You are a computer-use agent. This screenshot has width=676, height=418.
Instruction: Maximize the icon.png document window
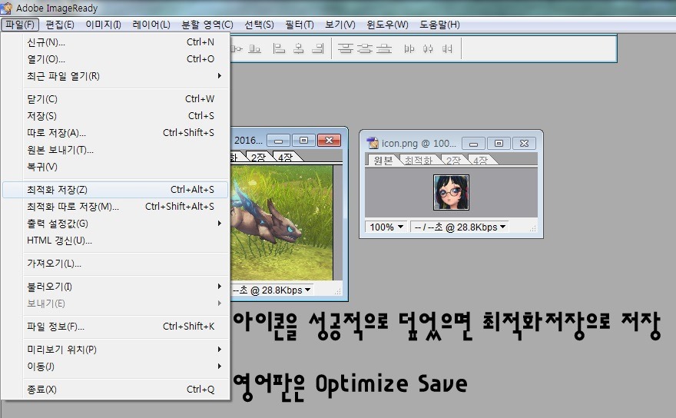[x=499, y=143]
